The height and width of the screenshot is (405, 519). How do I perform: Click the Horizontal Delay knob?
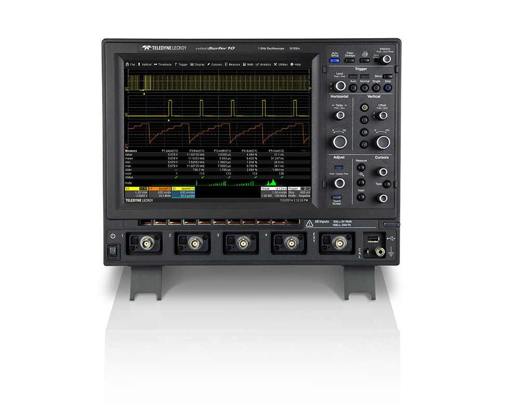pyautogui.click(x=340, y=115)
